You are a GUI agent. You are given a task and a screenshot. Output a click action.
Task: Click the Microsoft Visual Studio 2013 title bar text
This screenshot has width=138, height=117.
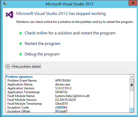pos(69,4)
